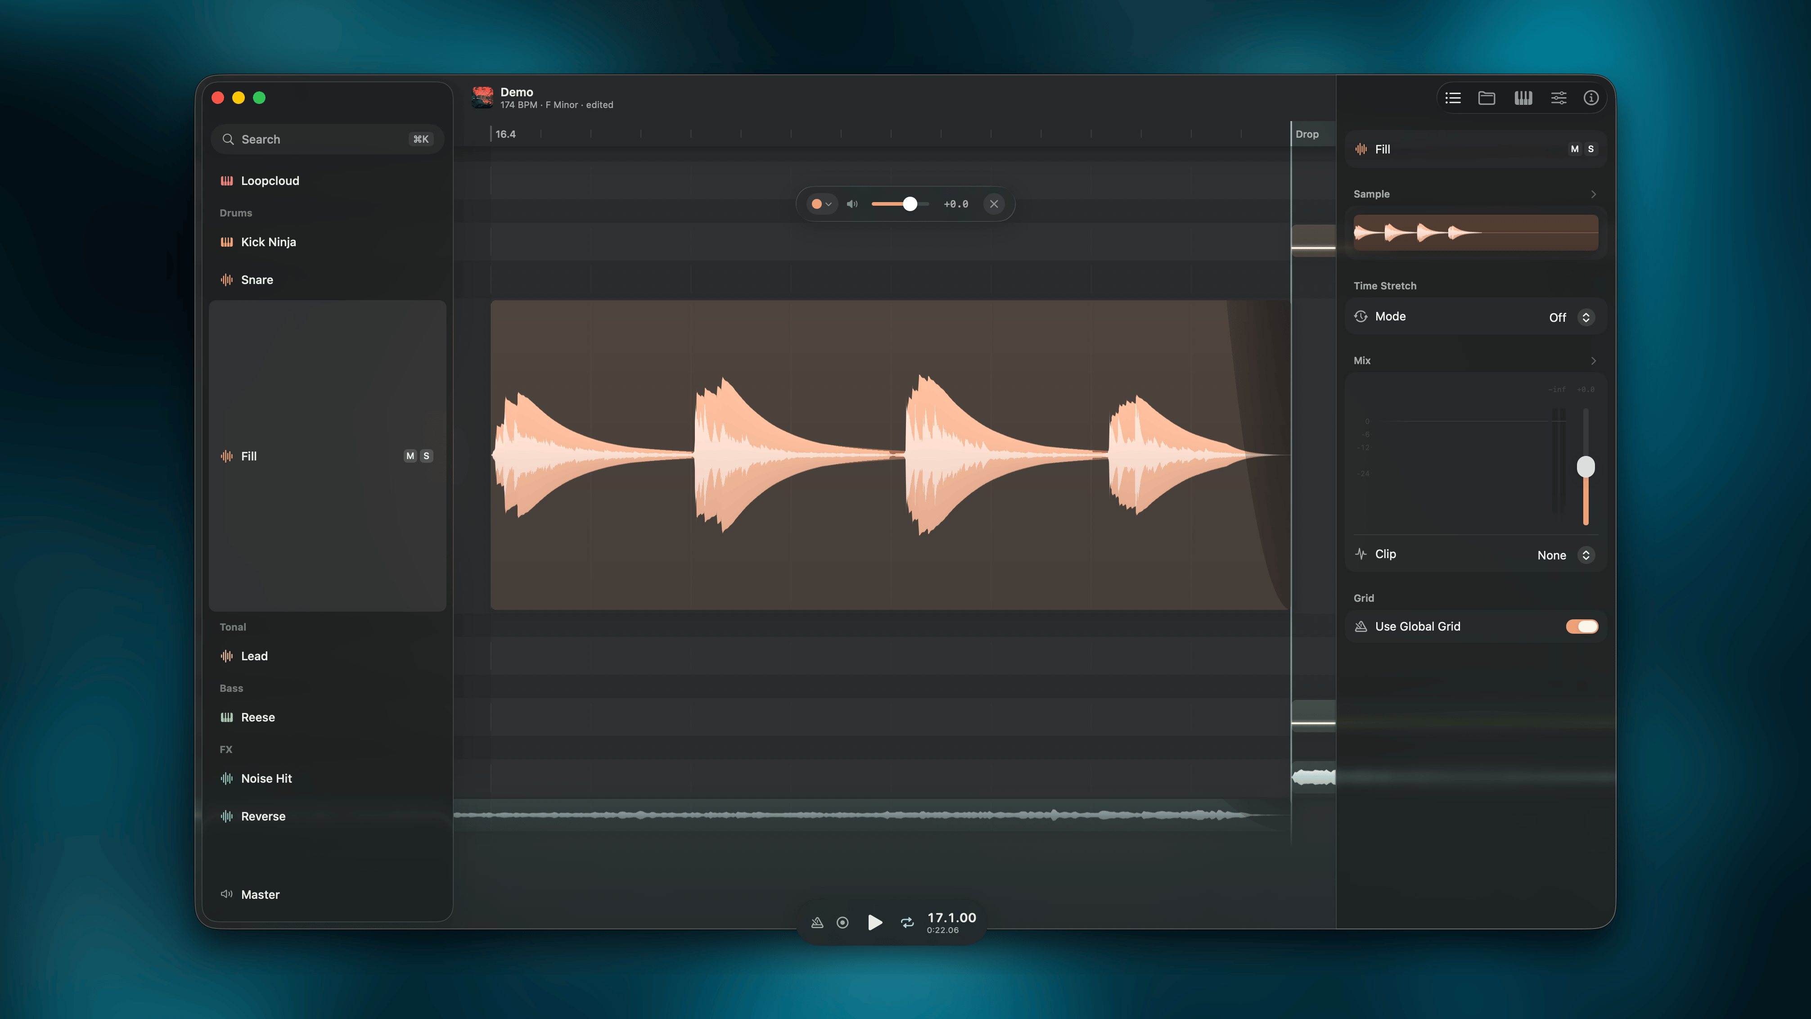The image size is (1811, 1019).
Task: Click the Time Stretch Mode clock icon
Action: click(1361, 316)
